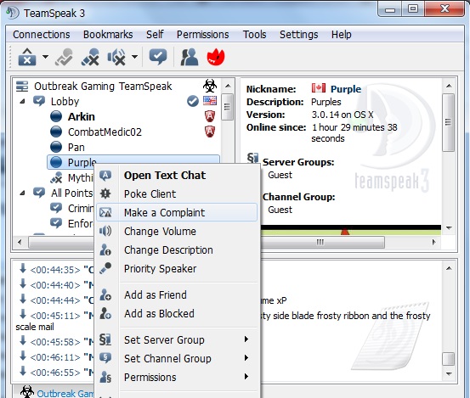
Task: Click the Disconnect from server toolbar icon
Action: [x=27, y=57]
